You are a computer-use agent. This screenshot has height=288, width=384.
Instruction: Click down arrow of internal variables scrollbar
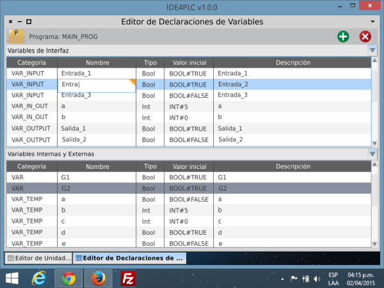[374, 244]
